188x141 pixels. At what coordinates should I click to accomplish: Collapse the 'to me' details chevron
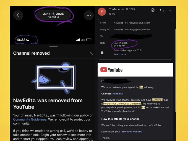pos(119,14)
